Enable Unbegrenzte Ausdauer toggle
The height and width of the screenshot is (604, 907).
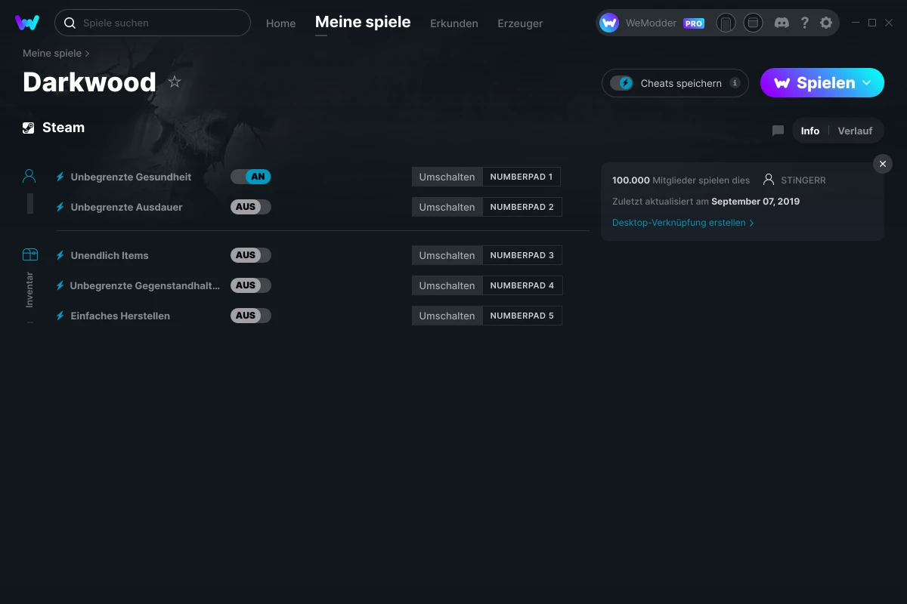(x=251, y=207)
